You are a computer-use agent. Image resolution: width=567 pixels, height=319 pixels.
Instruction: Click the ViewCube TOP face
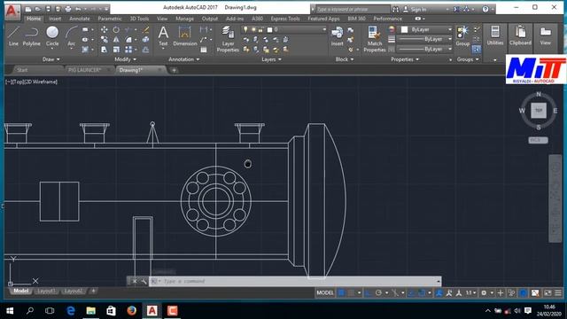[x=539, y=110]
